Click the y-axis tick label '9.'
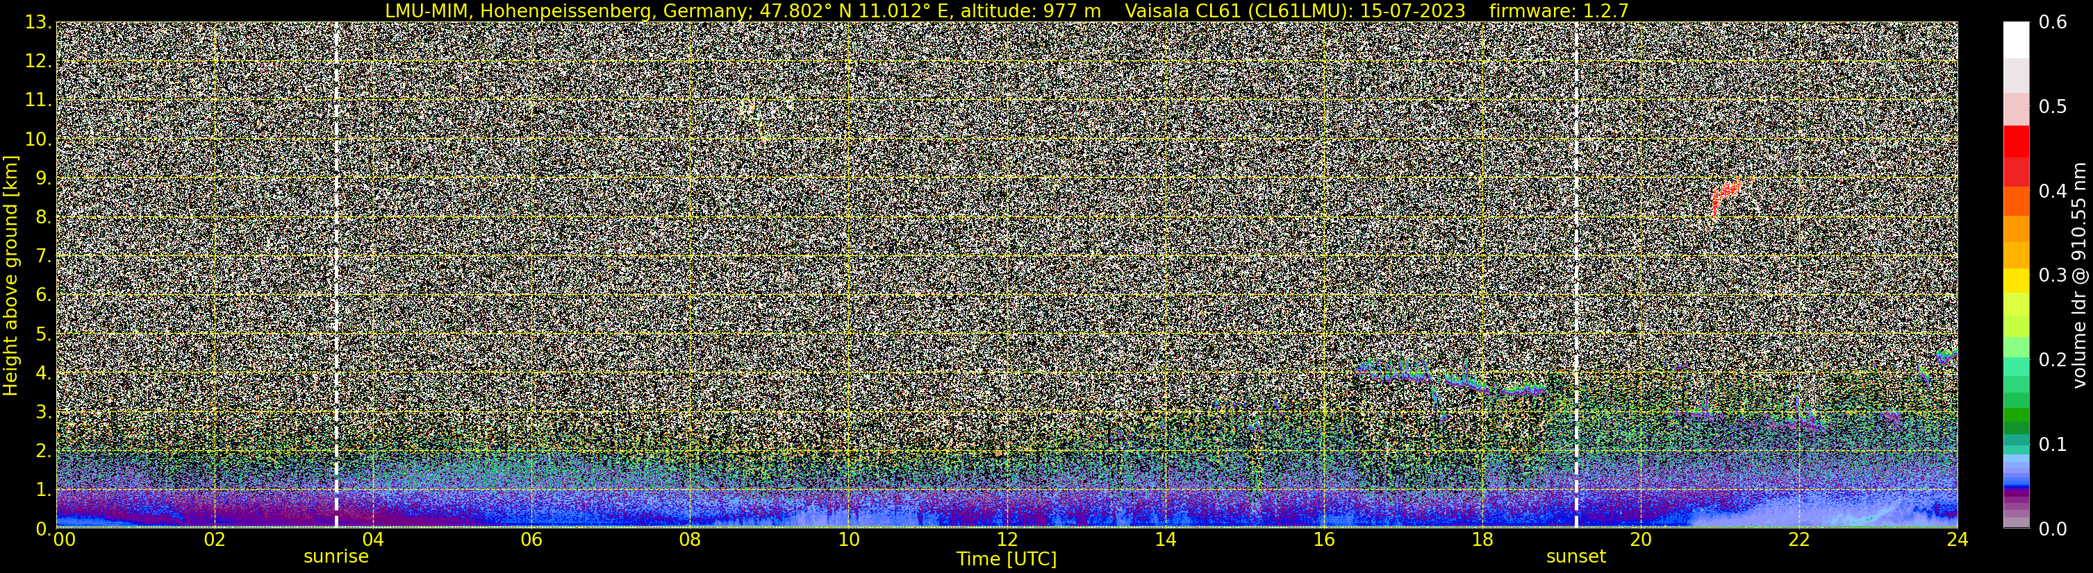2093x573 pixels. [x=43, y=178]
